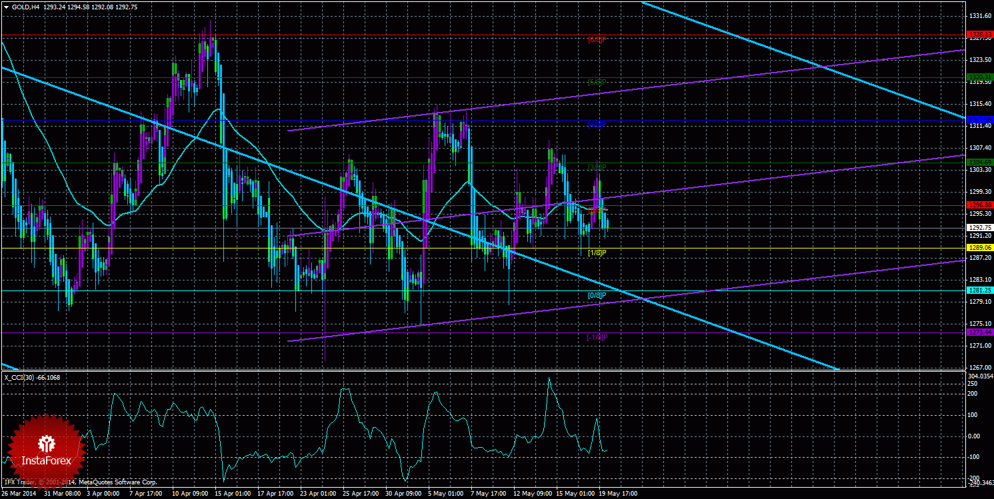Click the 10 Apr 09:00 time label

pos(191,494)
